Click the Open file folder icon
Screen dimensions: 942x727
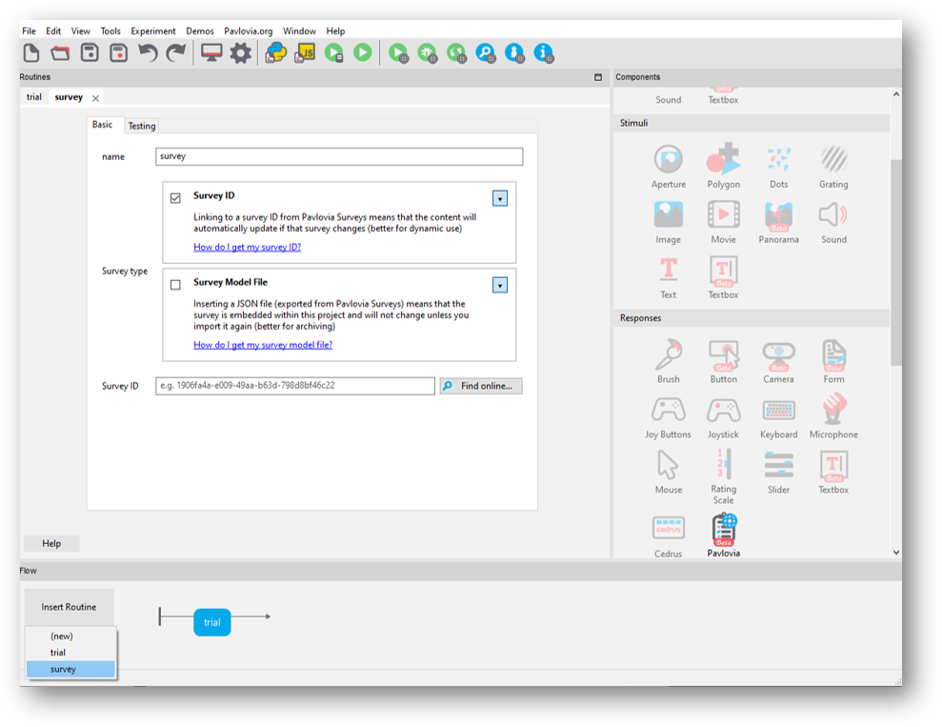(60, 52)
